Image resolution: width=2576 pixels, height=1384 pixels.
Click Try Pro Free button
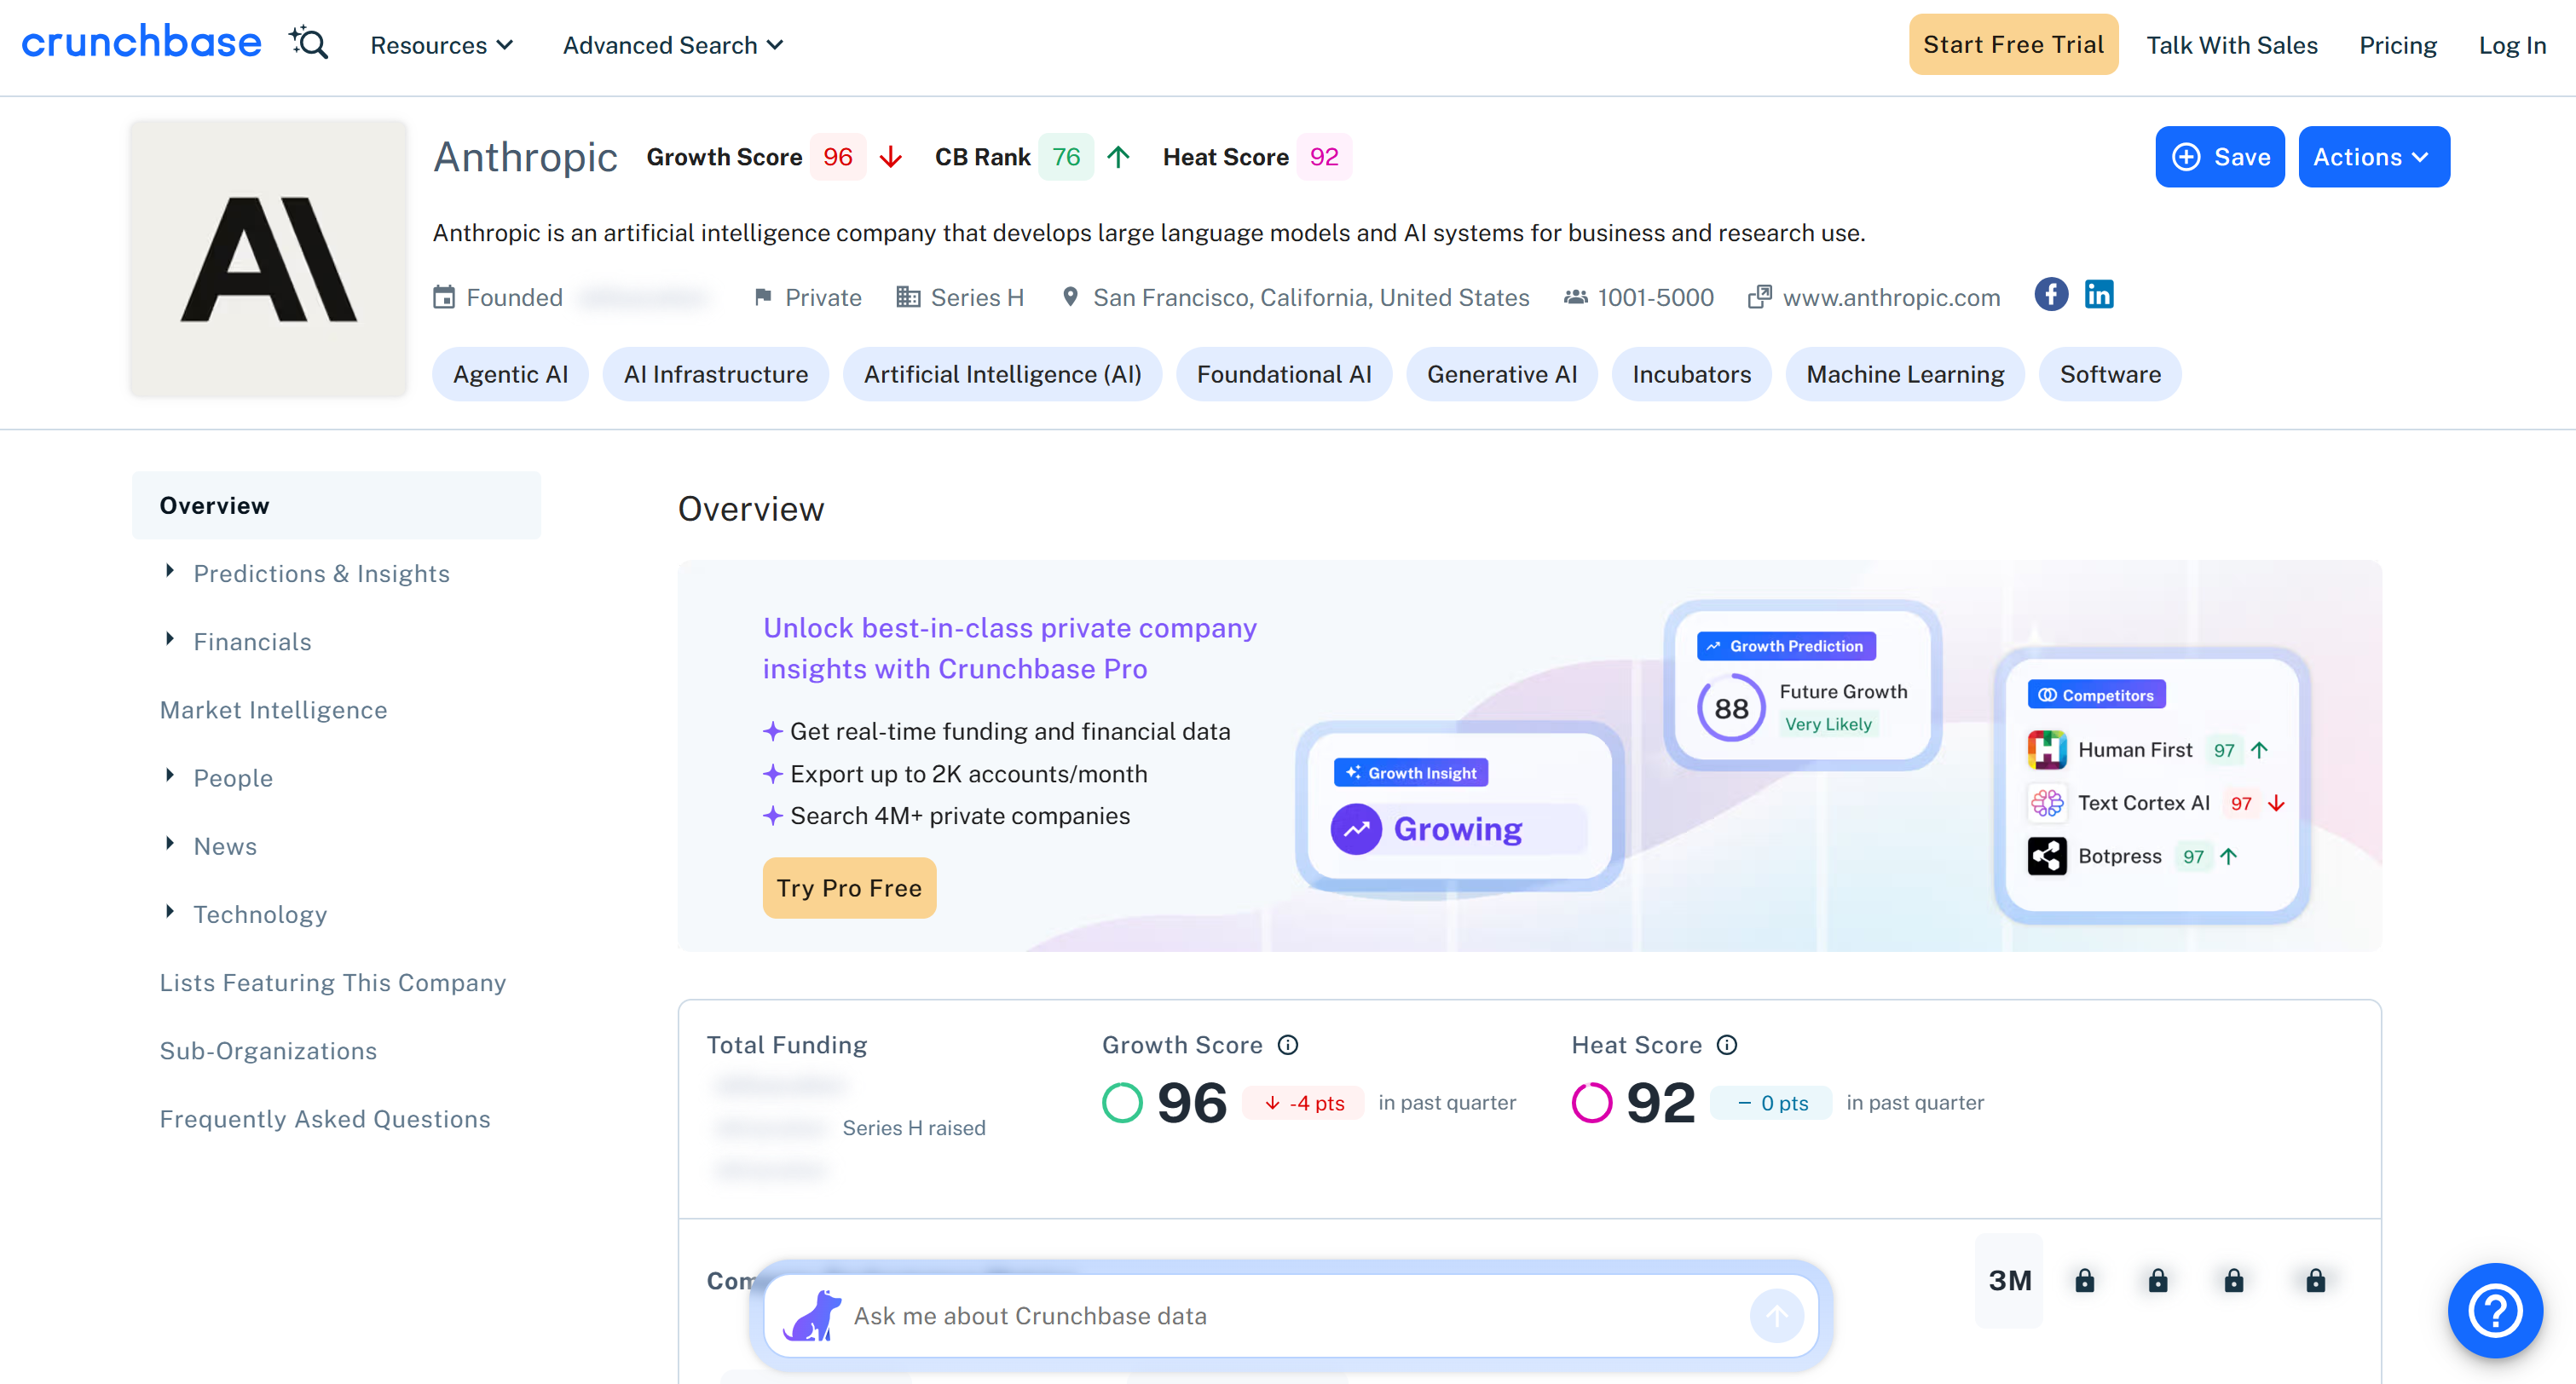[849, 888]
